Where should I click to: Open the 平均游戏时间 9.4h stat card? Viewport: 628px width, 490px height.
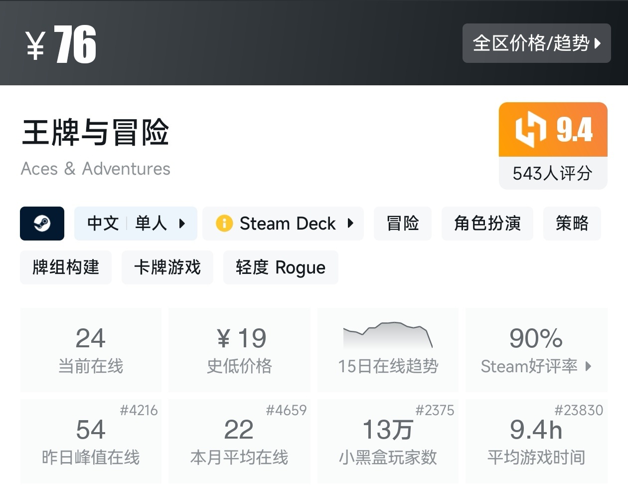[x=536, y=441]
